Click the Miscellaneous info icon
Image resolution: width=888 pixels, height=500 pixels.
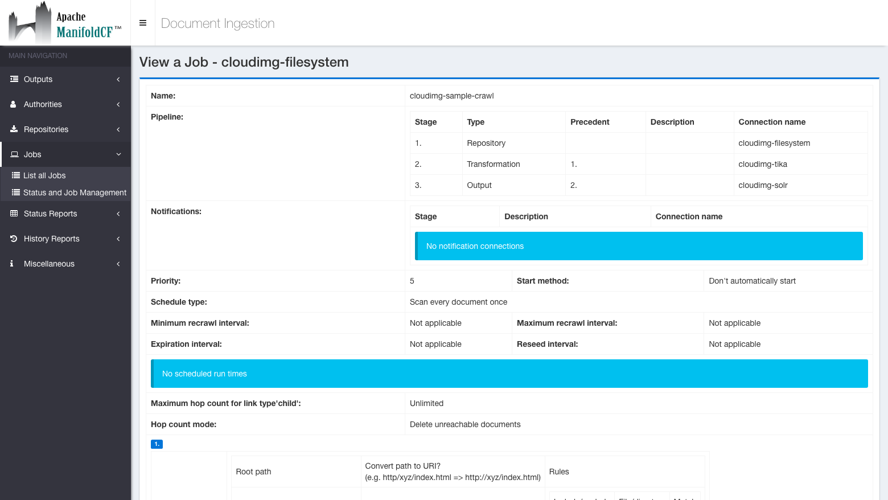12,264
